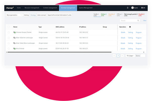Screen dimensions: 152x101
Task: Click Order Table Ad Landscape status icon
Action: [x=14, y=38]
